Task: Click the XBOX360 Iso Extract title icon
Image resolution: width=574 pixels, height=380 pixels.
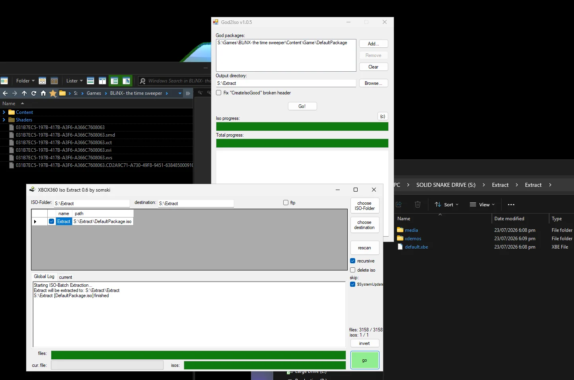Action: [32, 190]
